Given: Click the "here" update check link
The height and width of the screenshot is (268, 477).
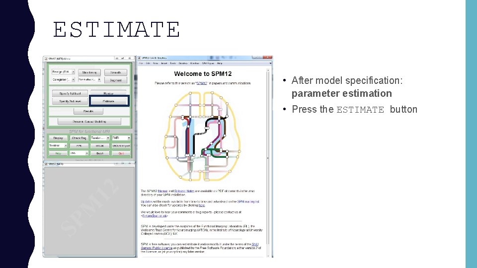Looking at the screenshot, I should pyautogui.click(x=202, y=205).
